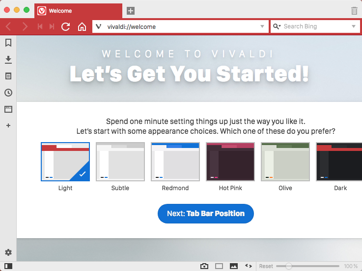Open the Bookmarks panel
The height and width of the screenshot is (271, 362).
click(x=8, y=43)
